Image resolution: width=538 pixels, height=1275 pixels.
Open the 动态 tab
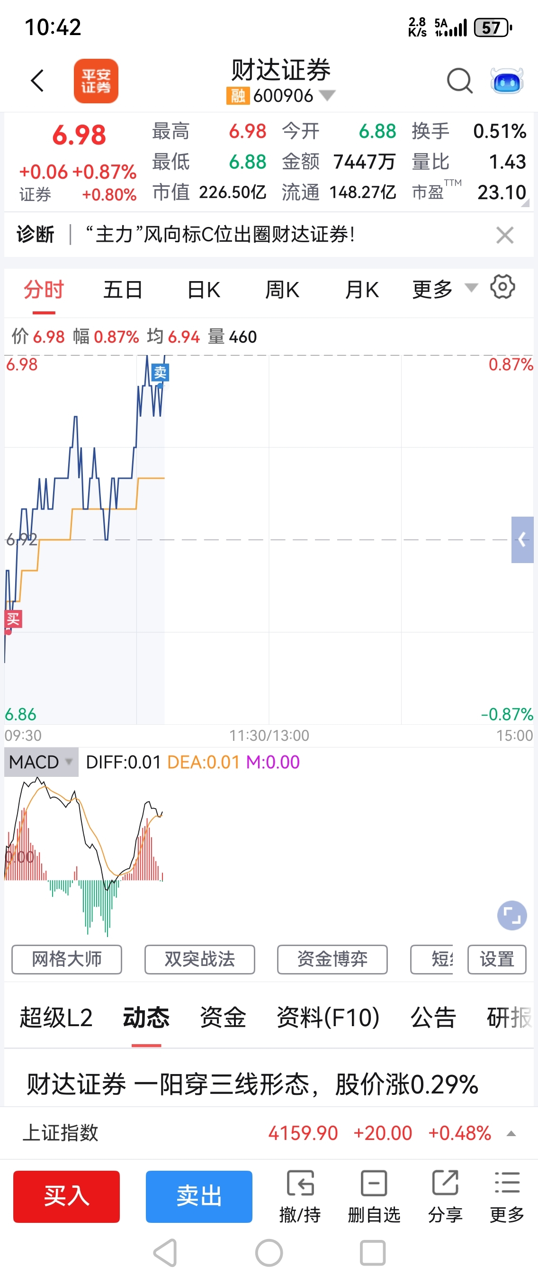pyautogui.click(x=146, y=1018)
